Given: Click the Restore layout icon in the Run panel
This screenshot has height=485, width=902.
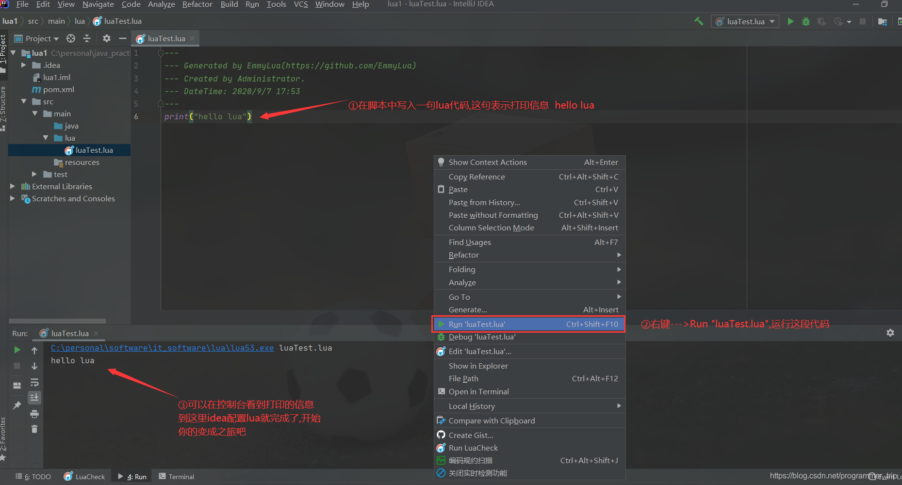Looking at the screenshot, I should pyautogui.click(x=17, y=386).
